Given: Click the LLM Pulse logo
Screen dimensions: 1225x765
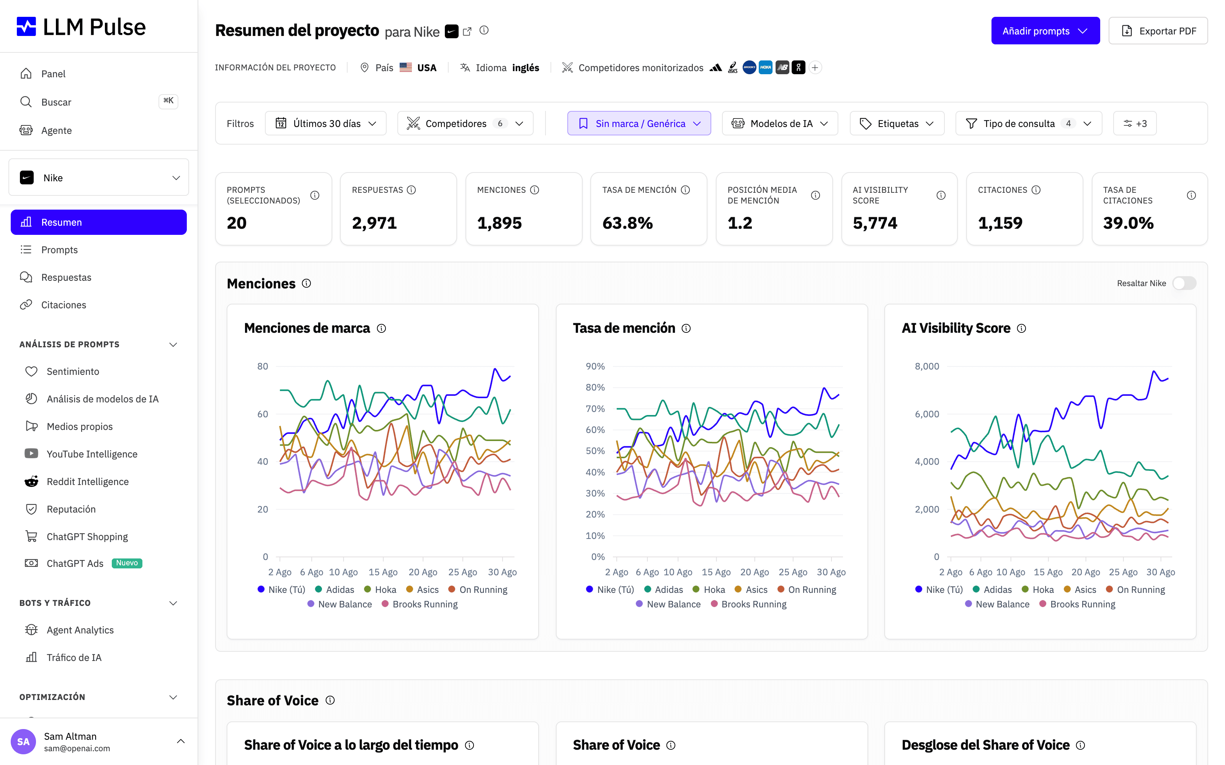Looking at the screenshot, I should pyautogui.click(x=81, y=27).
